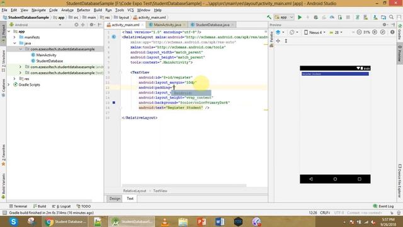Screen dimensions: 403x227
Task: Click the TextView breadcrumb below the editor
Action: coord(160,190)
